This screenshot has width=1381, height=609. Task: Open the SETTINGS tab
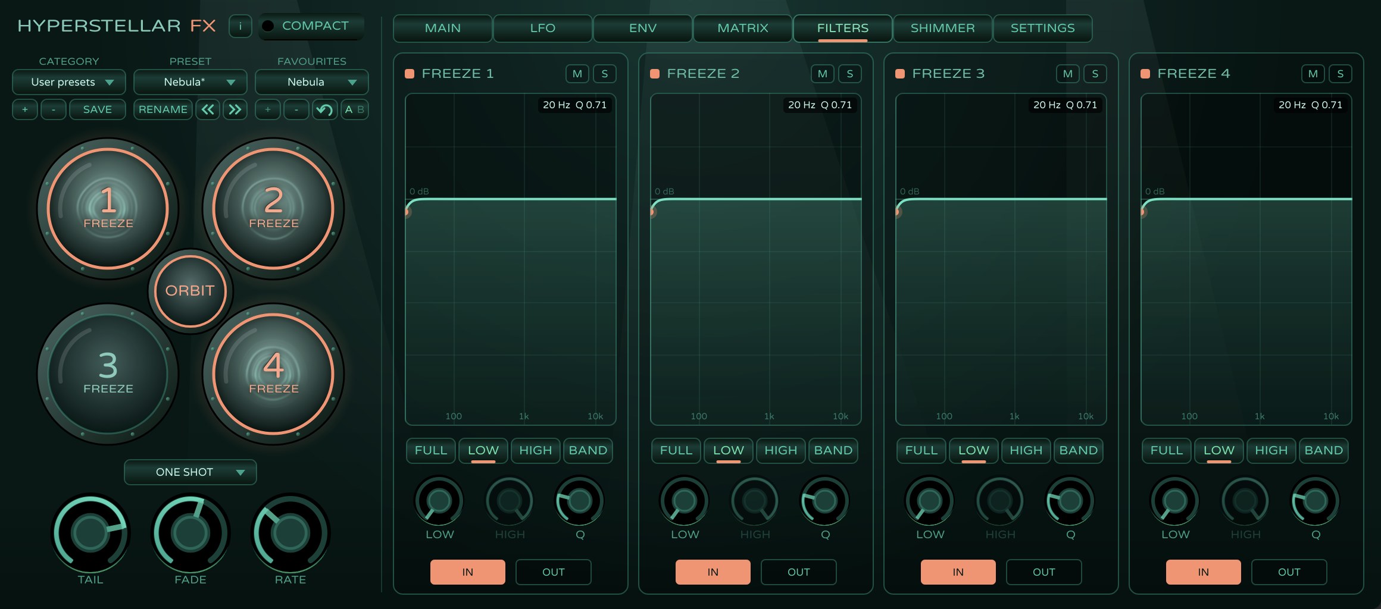1043,28
